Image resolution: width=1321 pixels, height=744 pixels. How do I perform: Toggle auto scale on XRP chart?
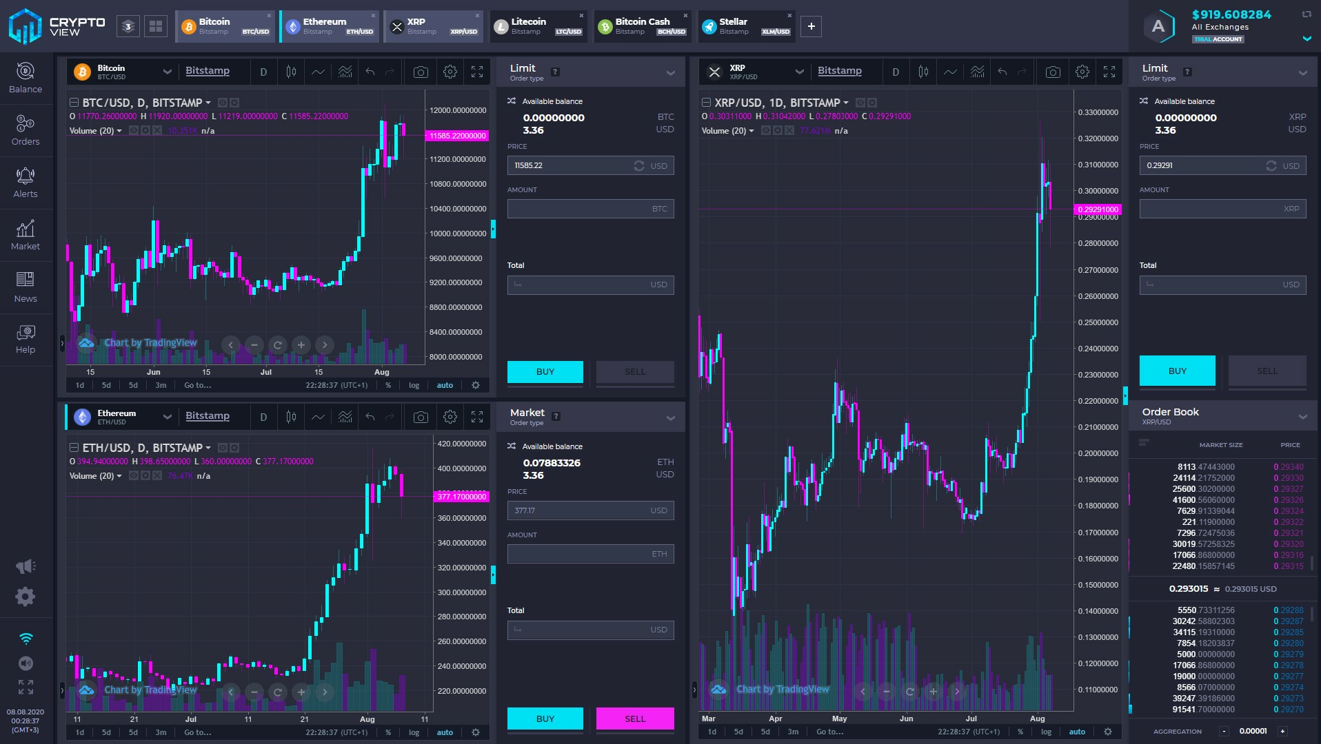click(1077, 732)
